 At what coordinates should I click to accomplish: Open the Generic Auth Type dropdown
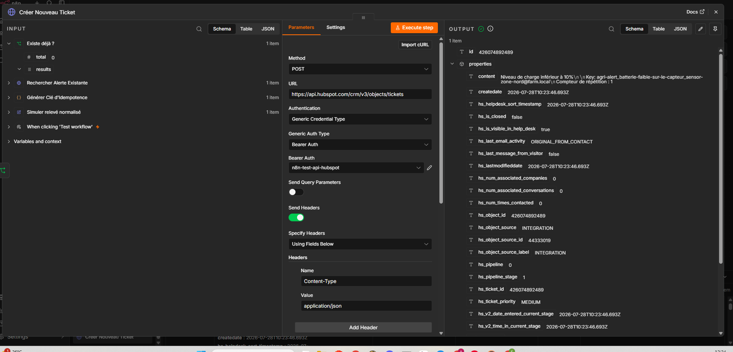(x=360, y=145)
